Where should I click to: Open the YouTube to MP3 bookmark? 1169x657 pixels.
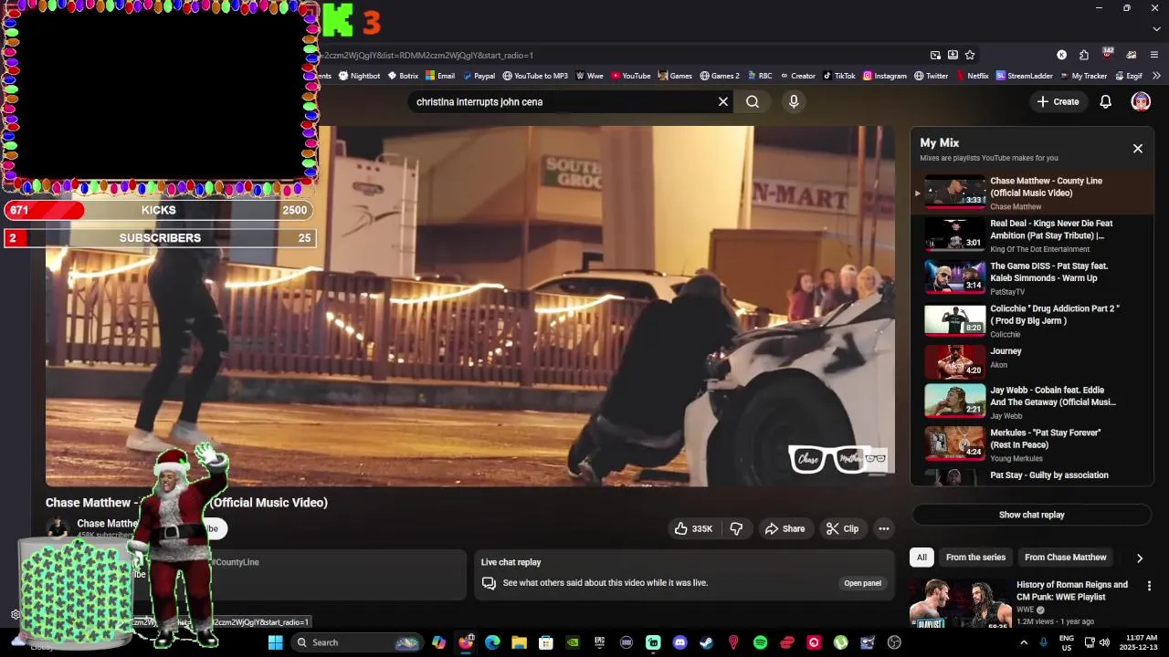pos(535,76)
